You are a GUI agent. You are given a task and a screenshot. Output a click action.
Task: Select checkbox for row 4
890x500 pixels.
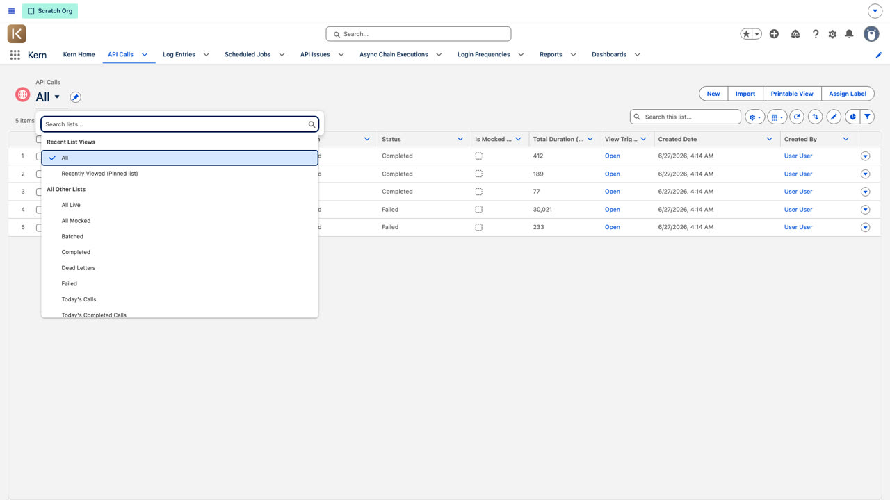pyautogui.click(x=39, y=210)
